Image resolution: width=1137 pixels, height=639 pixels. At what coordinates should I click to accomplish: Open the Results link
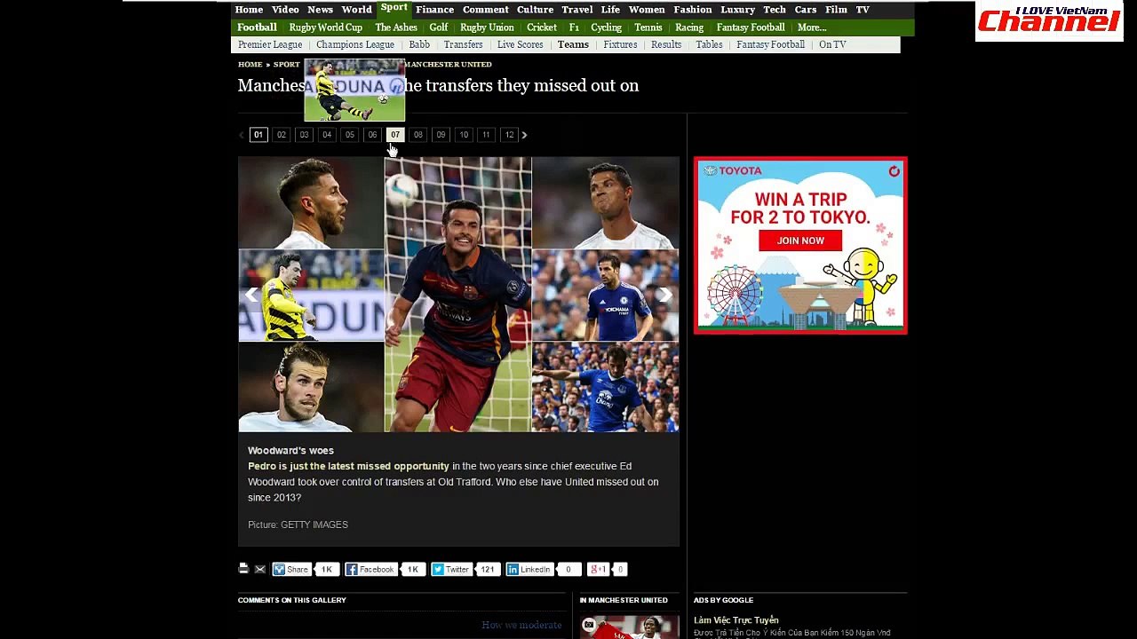pos(666,44)
